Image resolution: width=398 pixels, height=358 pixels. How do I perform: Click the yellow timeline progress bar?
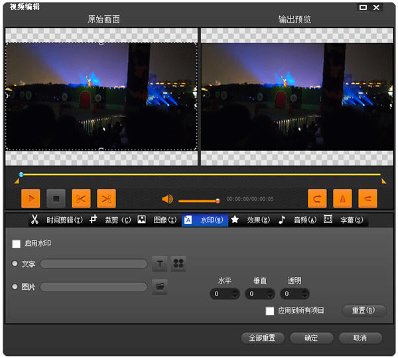coord(202,175)
